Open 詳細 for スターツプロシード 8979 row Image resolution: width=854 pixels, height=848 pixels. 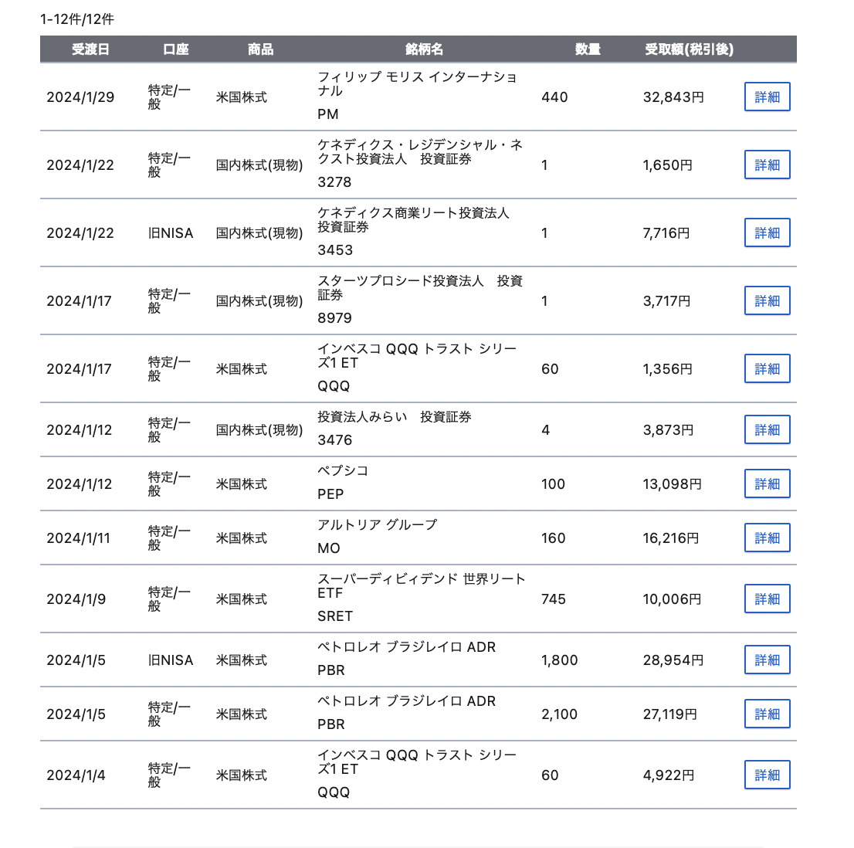tap(767, 300)
